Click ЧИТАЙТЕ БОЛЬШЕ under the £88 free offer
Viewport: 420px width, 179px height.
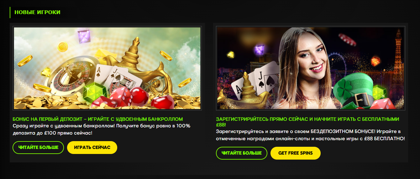tap(242, 153)
